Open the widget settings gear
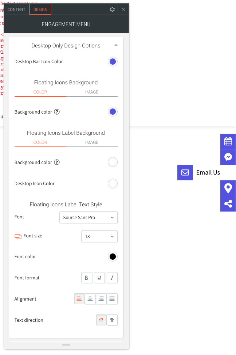The width and height of the screenshot is (236, 355). (112, 9)
